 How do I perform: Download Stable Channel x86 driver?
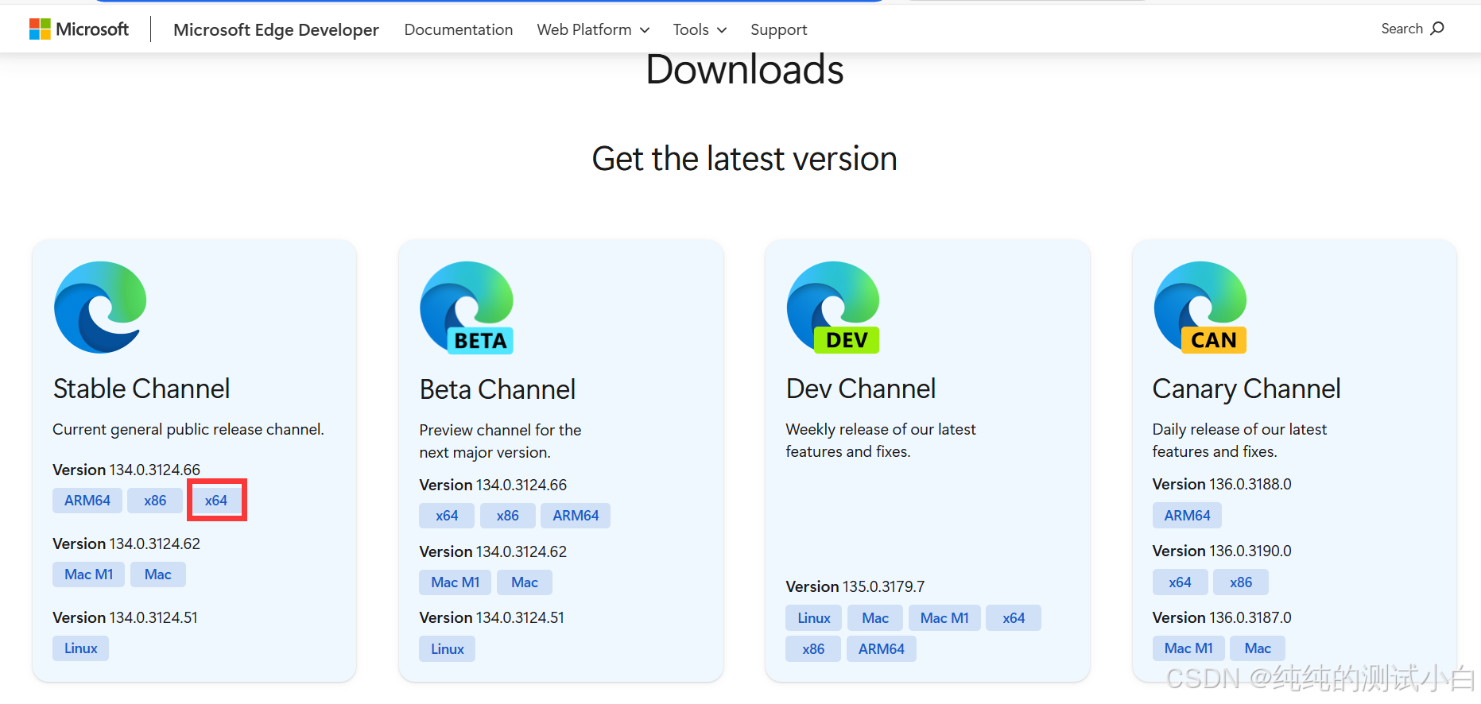click(x=155, y=501)
